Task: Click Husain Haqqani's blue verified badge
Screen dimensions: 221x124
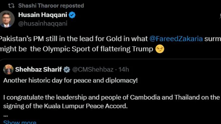Action: (72, 15)
